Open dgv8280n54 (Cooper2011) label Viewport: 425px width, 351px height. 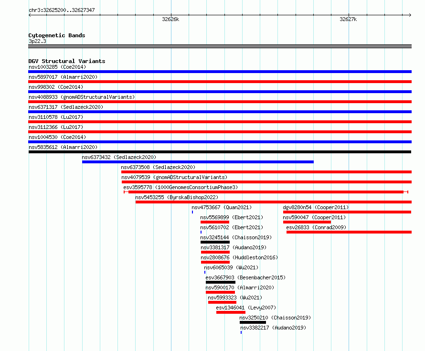click(x=316, y=207)
